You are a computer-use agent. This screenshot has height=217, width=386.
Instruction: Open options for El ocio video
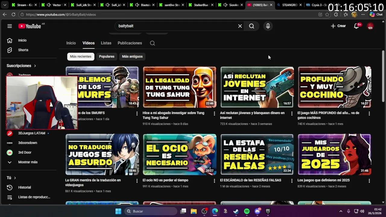pos(214,181)
